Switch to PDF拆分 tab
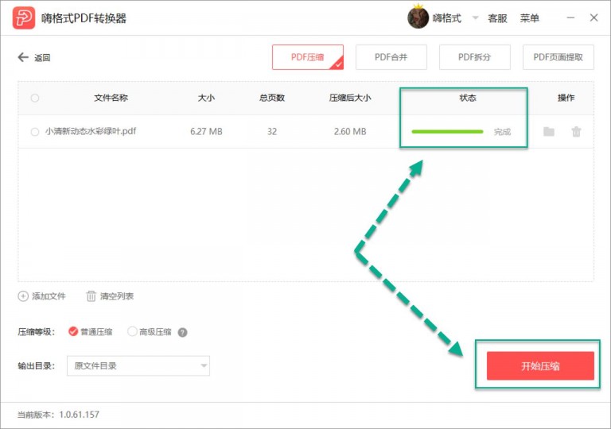 point(475,57)
